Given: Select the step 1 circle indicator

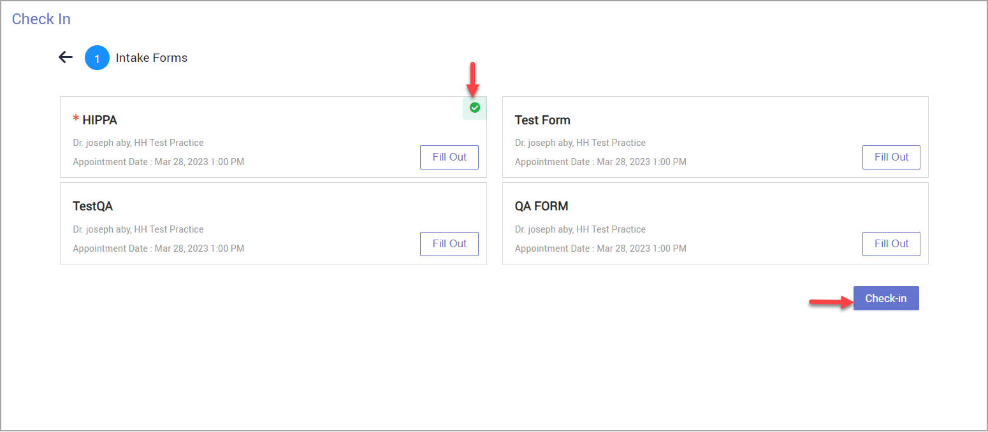Looking at the screenshot, I should [97, 57].
